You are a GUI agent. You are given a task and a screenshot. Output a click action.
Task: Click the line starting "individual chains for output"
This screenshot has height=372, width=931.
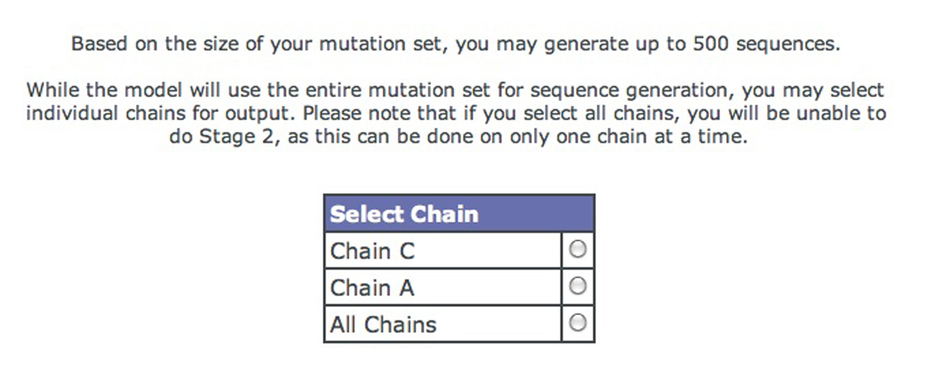[x=455, y=113]
